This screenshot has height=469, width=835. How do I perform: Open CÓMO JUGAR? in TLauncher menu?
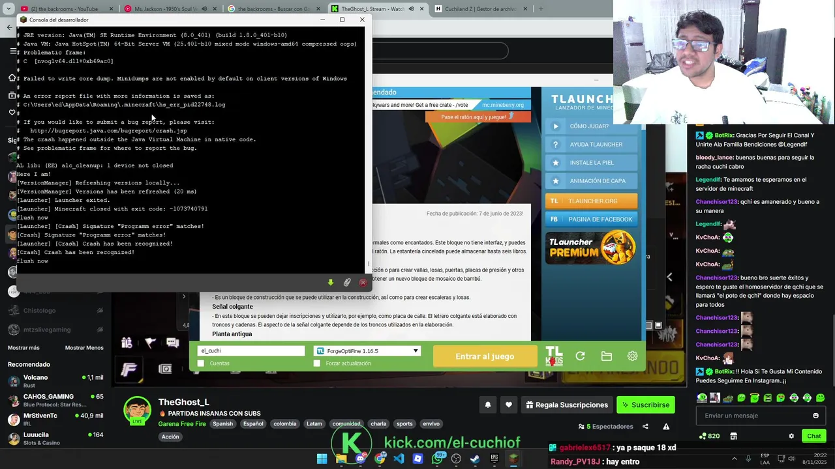[x=591, y=126]
